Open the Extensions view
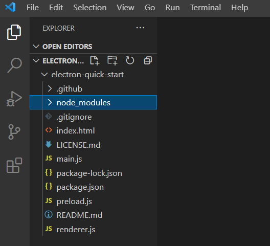Screen dimensions: 270x246 point(14,165)
